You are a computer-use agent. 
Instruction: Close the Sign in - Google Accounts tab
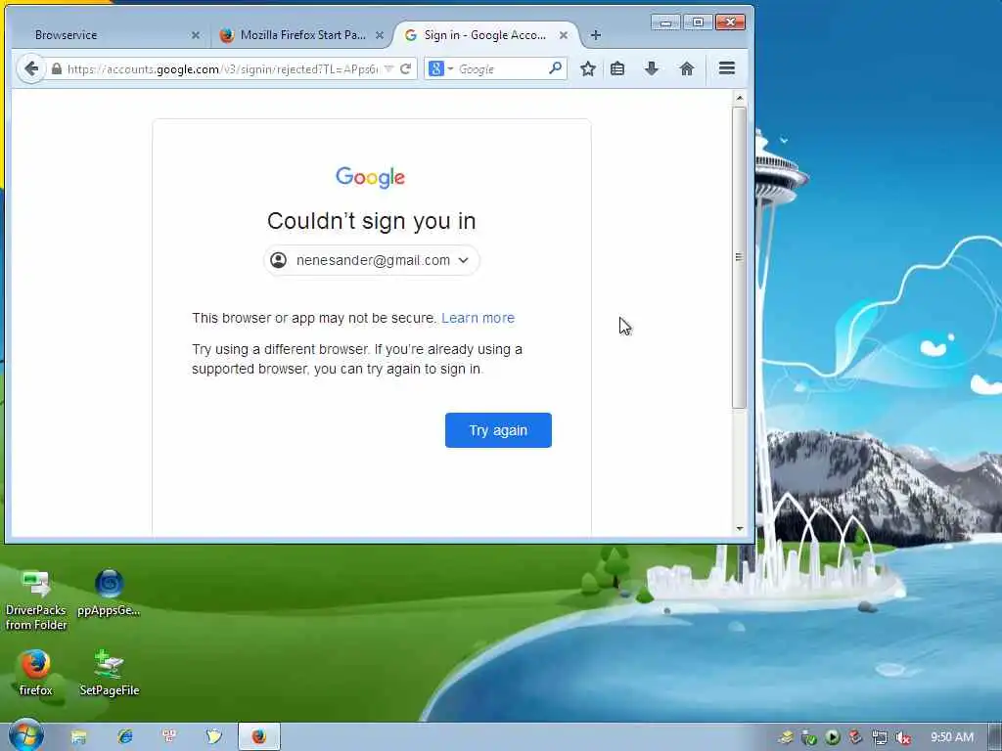(563, 35)
